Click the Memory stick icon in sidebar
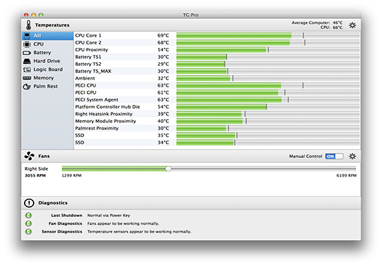The image size is (382, 266). tap(27, 78)
